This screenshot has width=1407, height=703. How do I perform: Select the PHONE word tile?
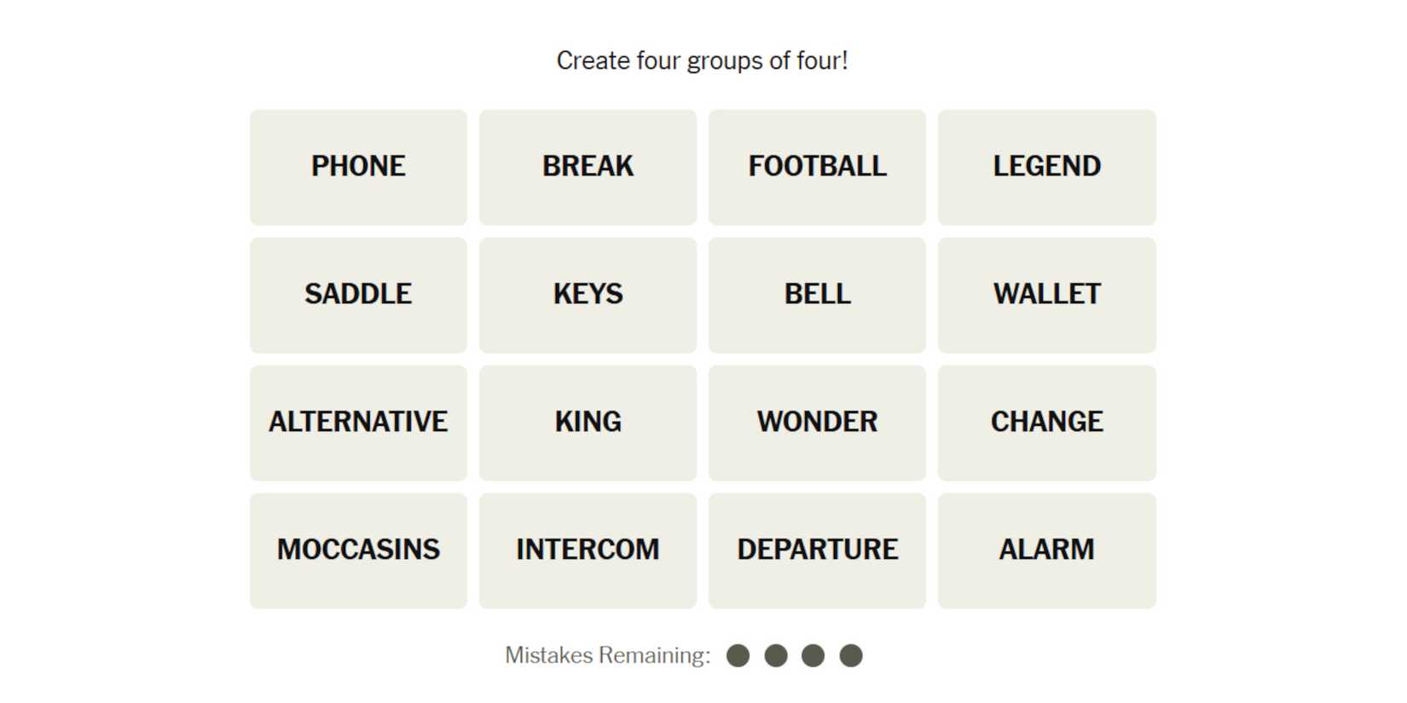pos(358,167)
